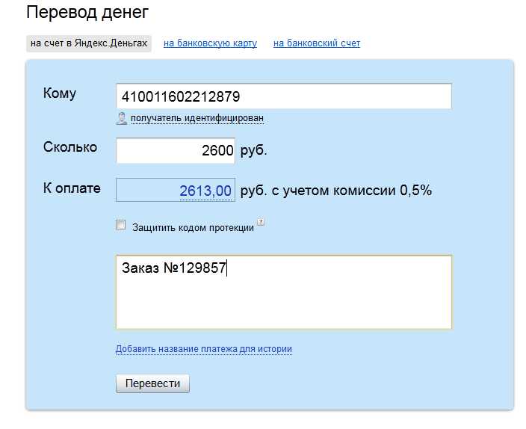Image resolution: width=526 pixels, height=429 pixels.
Task: Click the 'К оплате' field label
Action: (72, 188)
